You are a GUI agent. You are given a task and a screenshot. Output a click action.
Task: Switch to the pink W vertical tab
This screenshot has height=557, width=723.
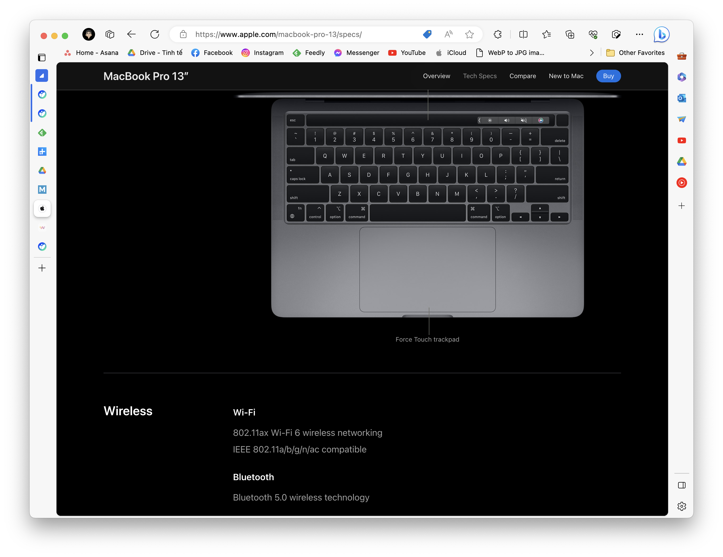pyautogui.click(x=42, y=228)
